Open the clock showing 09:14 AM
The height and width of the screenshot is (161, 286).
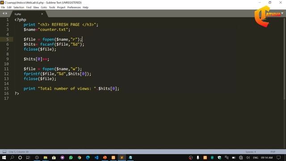tap(267, 157)
